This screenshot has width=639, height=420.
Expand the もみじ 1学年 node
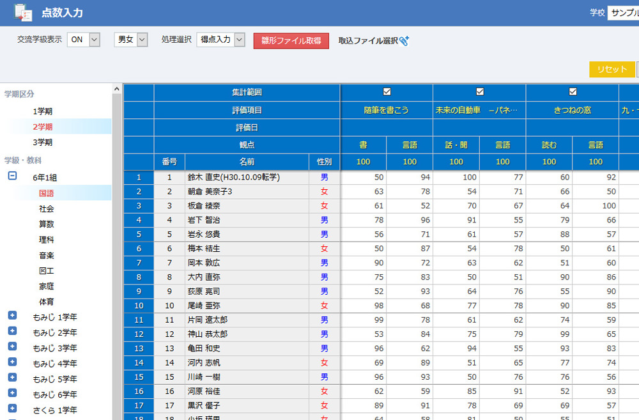12,315
